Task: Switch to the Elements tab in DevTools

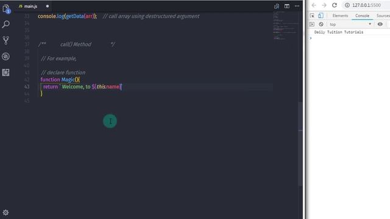Action: (x=340, y=16)
